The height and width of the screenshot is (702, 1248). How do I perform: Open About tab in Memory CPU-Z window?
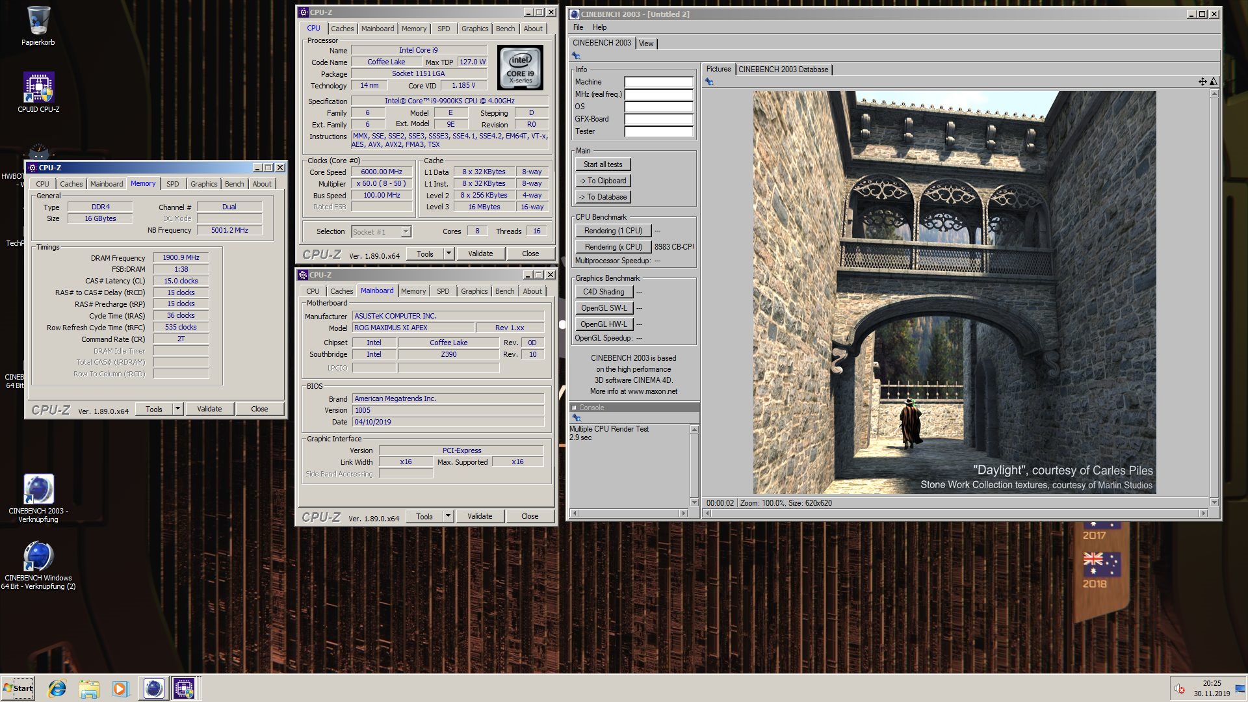[x=262, y=184]
